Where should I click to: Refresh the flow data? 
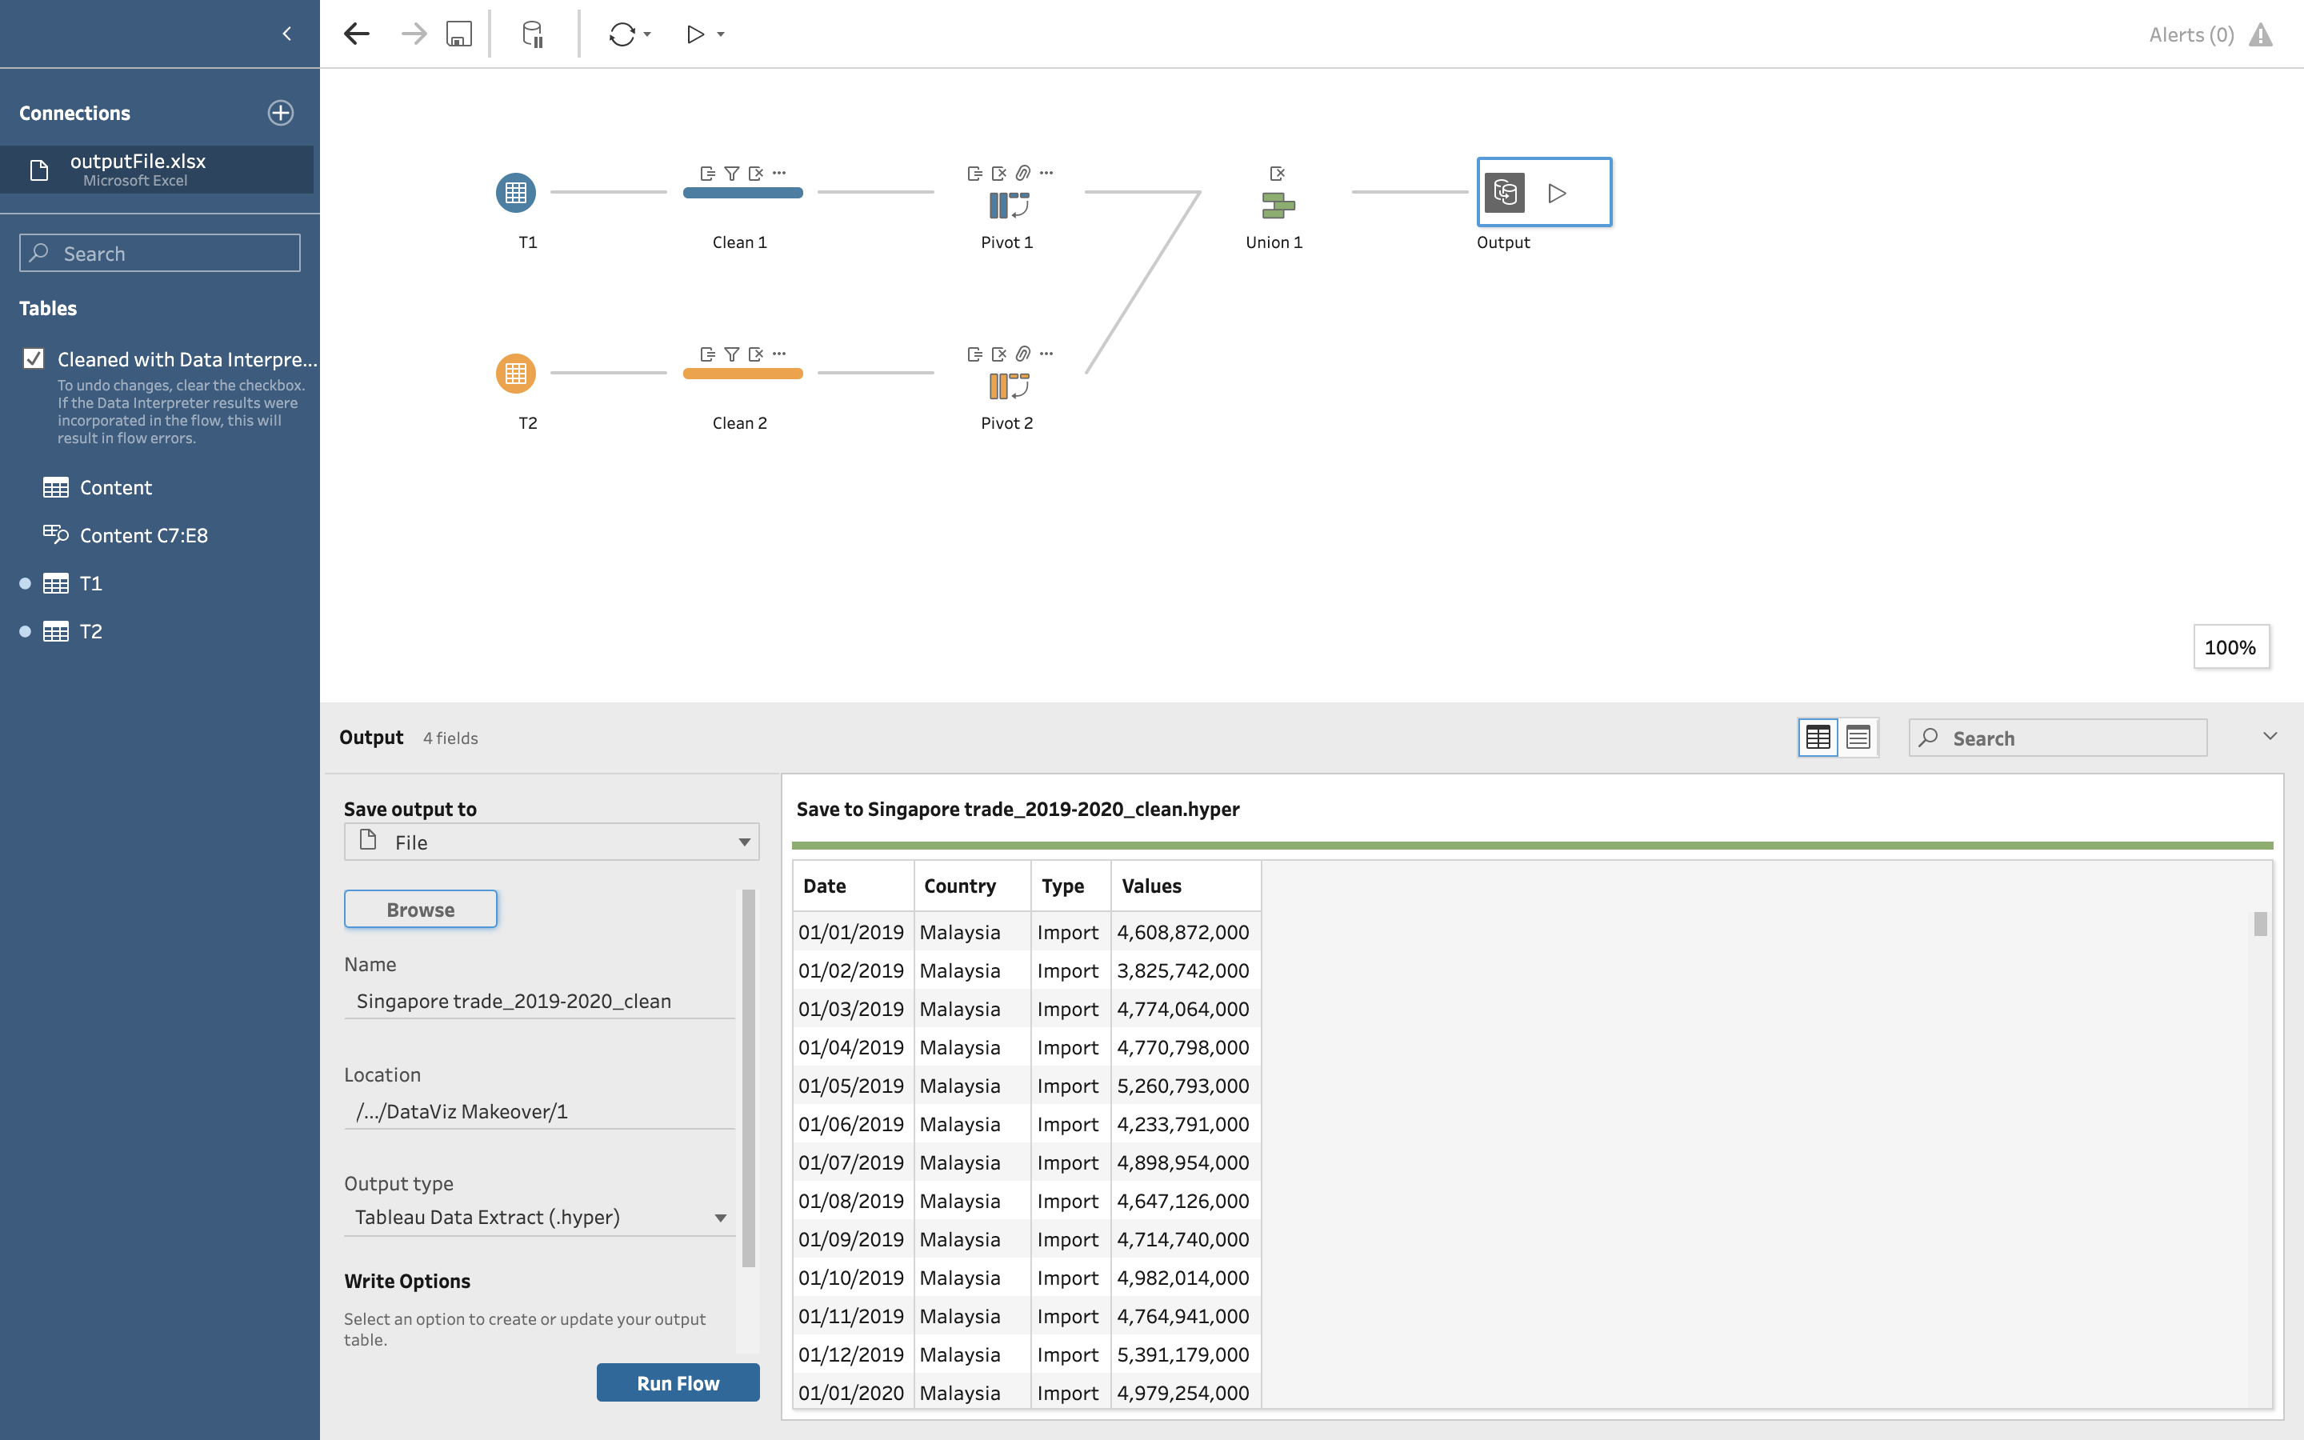tap(622, 34)
